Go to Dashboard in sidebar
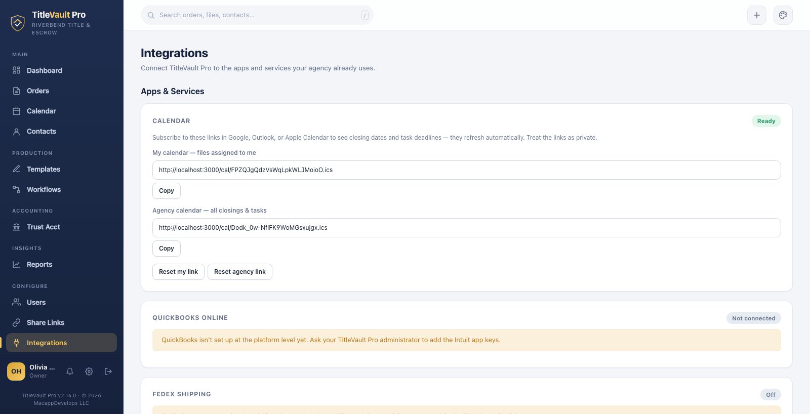The image size is (810, 414). (x=62, y=70)
